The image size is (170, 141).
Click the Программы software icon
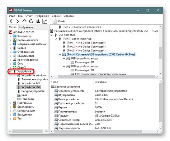pyautogui.click(x=14, y=103)
